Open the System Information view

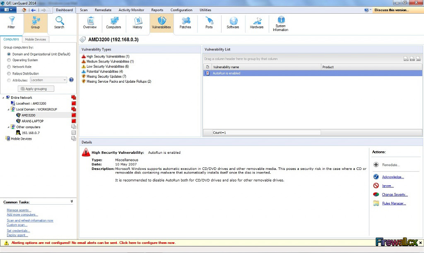280,24
